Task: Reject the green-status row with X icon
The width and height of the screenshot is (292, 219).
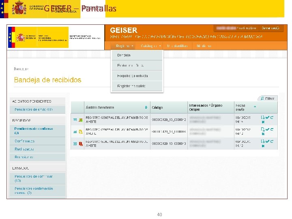Action: coord(263,122)
